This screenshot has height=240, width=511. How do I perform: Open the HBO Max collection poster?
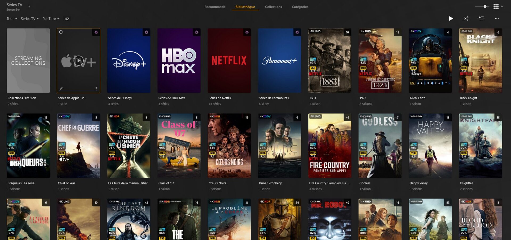179,61
